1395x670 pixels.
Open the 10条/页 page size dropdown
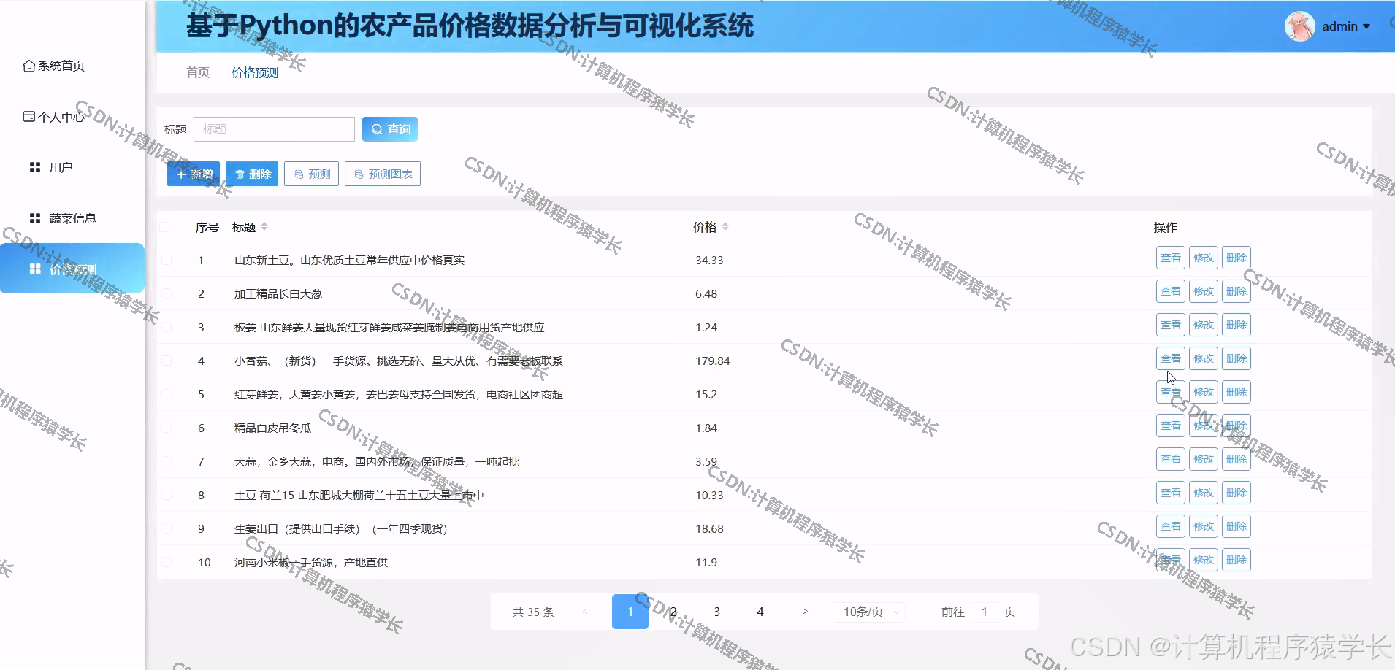point(869,612)
